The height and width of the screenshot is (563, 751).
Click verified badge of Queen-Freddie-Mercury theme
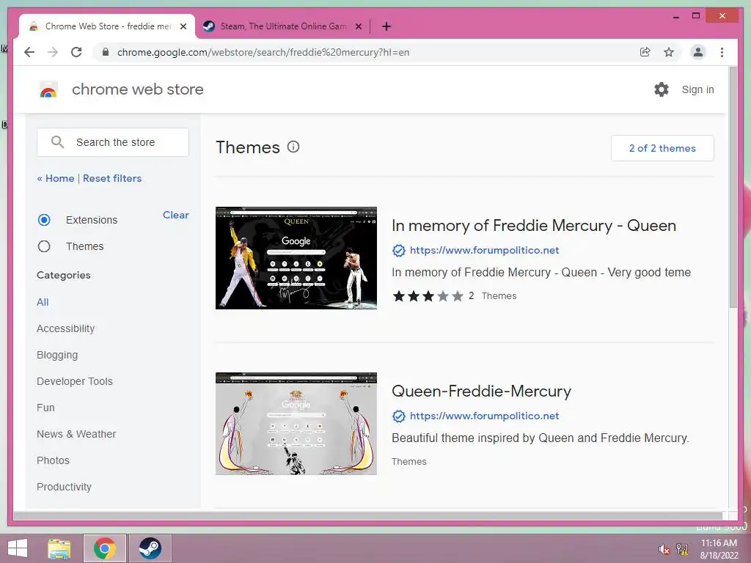tap(398, 416)
